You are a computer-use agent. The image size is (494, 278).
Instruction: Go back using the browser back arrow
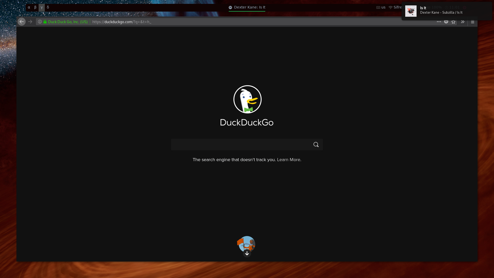[22, 22]
